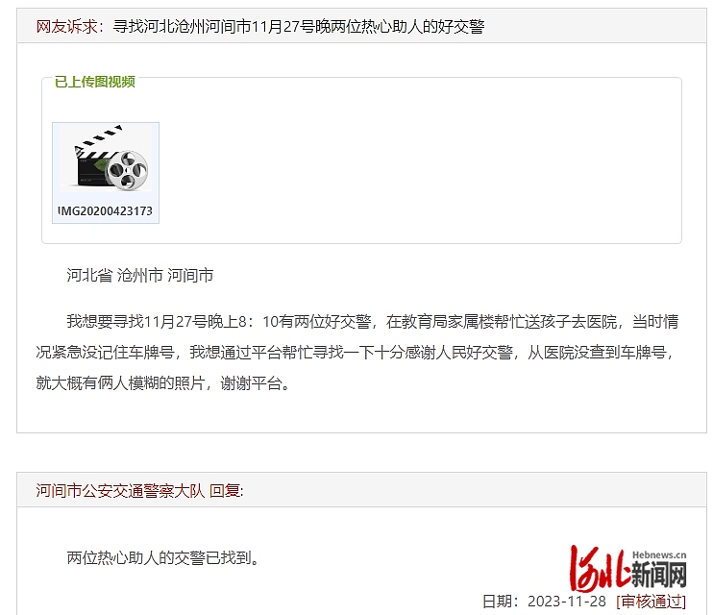Click the Hebnews.cn watermark text

(x=659, y=555)
